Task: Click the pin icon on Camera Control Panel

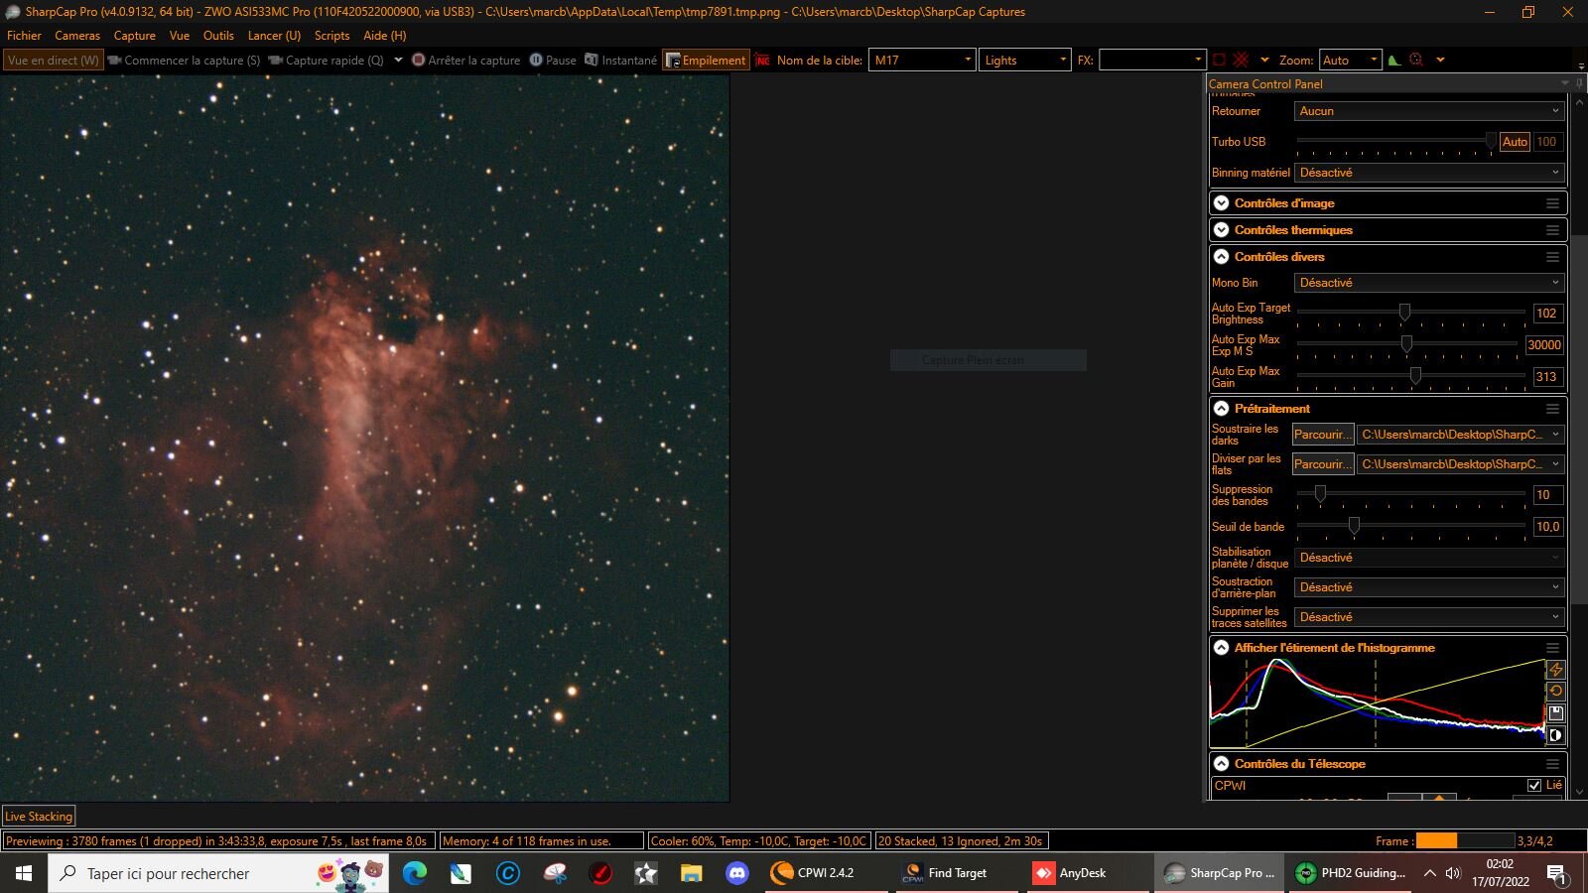Action: click(x=1579, y=83)
